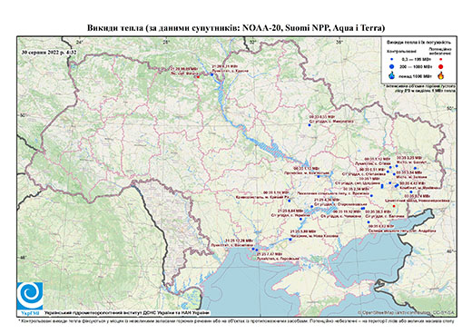This screenshot has height=334, width=472.
Task: Click the UkrHMI spiral logo
Action: [30, 296]
